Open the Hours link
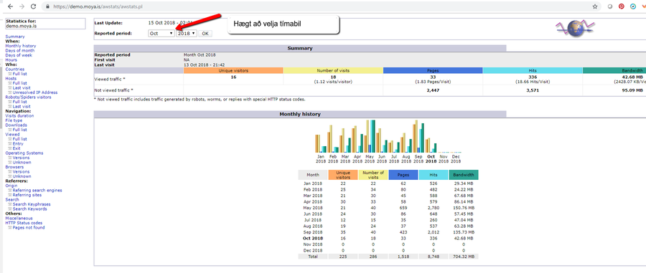The width and height of the screenshot is (646, 273). point(11,60)
